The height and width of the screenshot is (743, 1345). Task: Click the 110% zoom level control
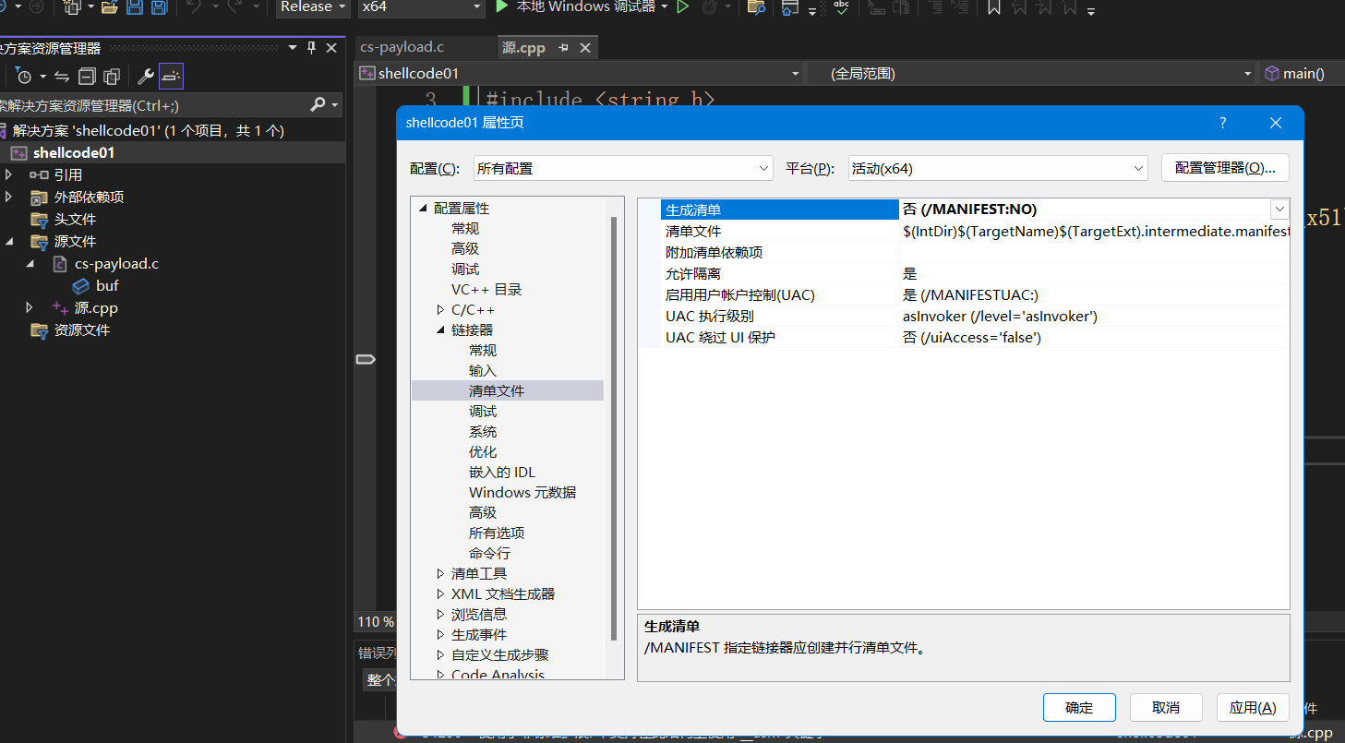tap(373, 621)
